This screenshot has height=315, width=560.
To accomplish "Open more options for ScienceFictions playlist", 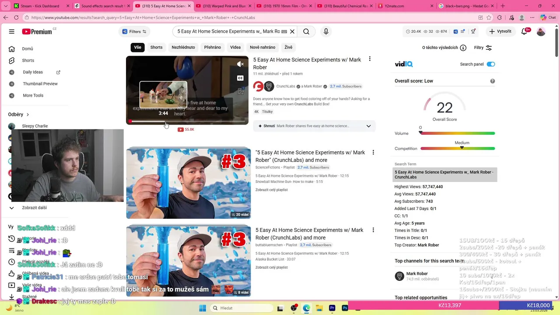I will 373,152.
